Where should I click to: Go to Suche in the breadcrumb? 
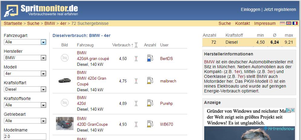(x=33, y=23)
